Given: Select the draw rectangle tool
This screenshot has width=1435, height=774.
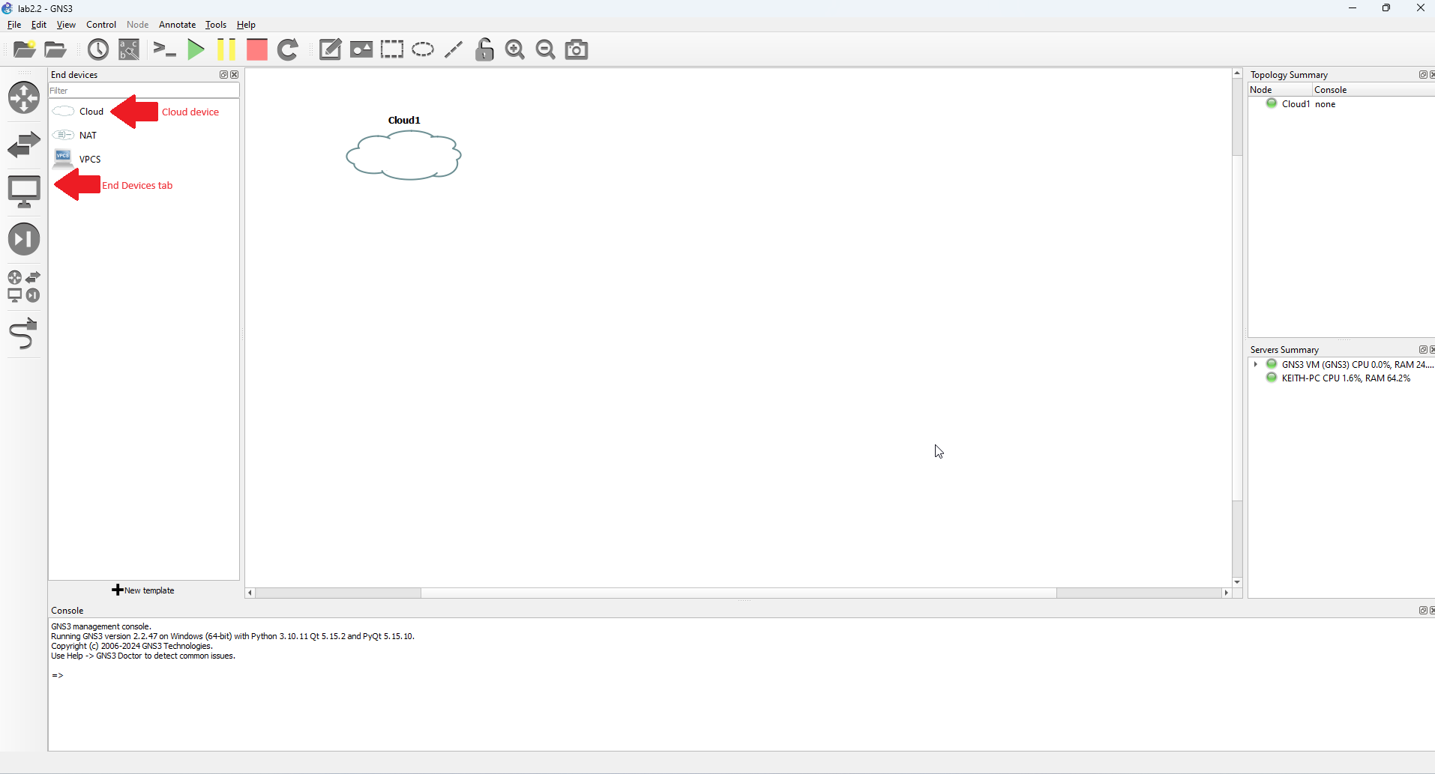Looking at the screenshot, I should pos(392,49).
